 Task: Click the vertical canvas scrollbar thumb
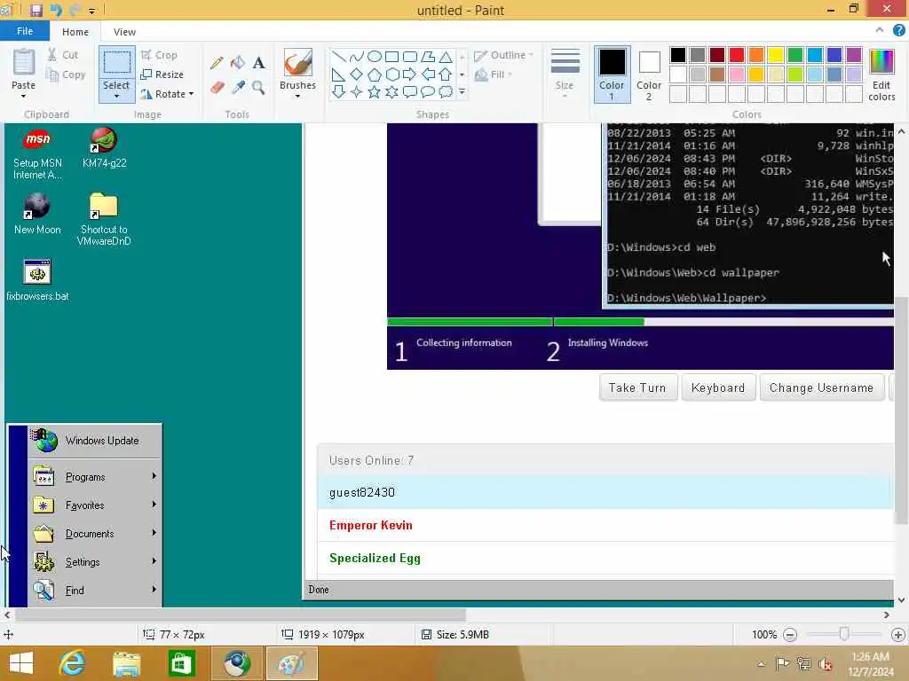tap(901, 410)
